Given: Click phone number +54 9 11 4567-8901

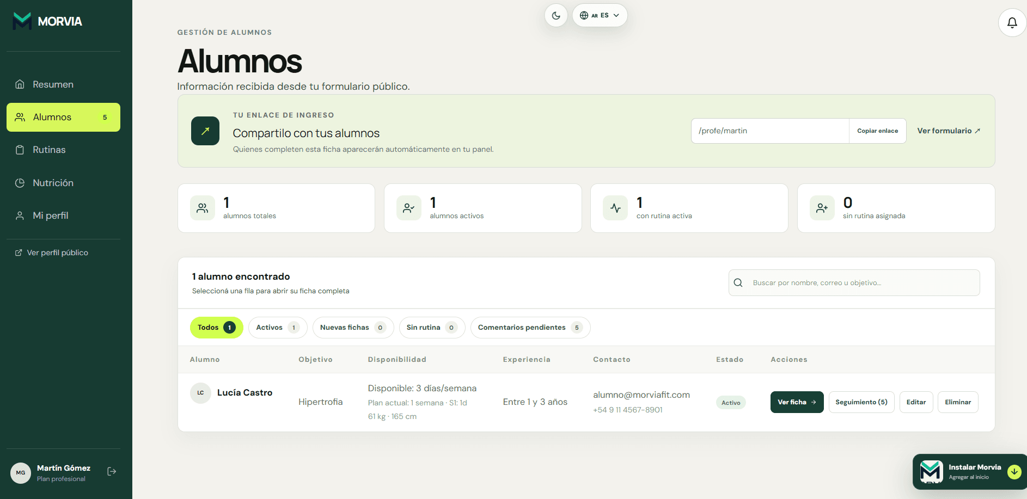Looking at the screenshot, I should 628,410.
